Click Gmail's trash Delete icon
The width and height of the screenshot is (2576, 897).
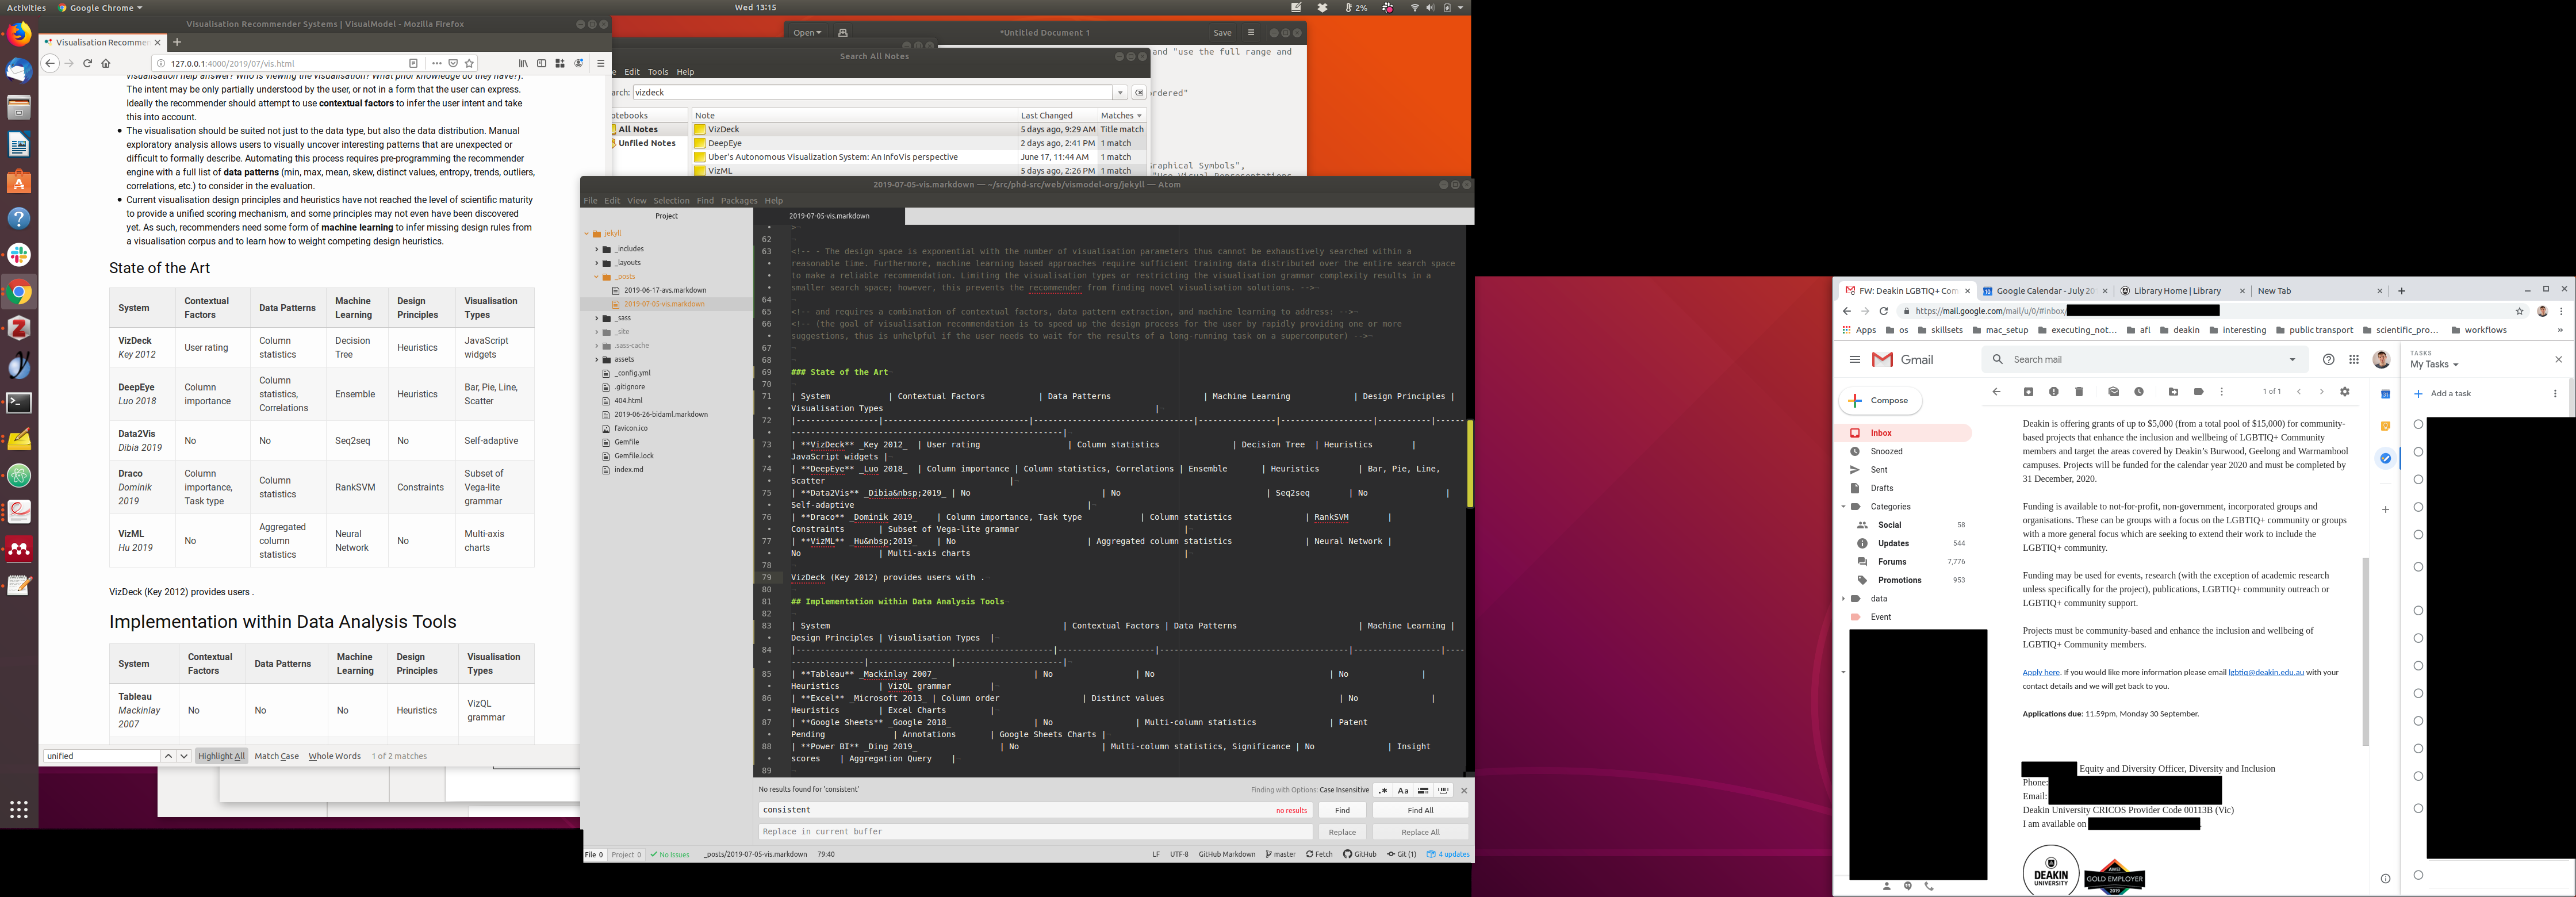(2079, 392)
